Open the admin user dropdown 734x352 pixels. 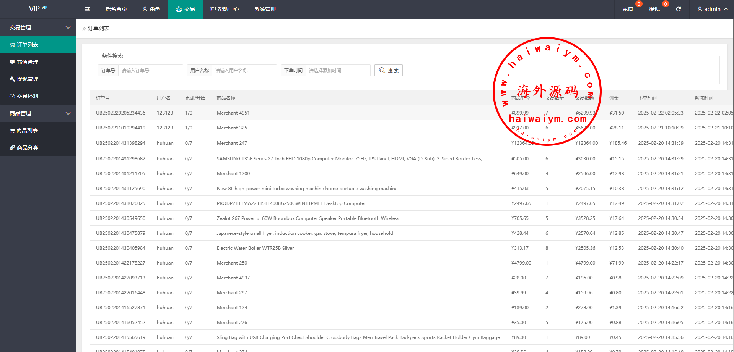(x=712, y=9)
